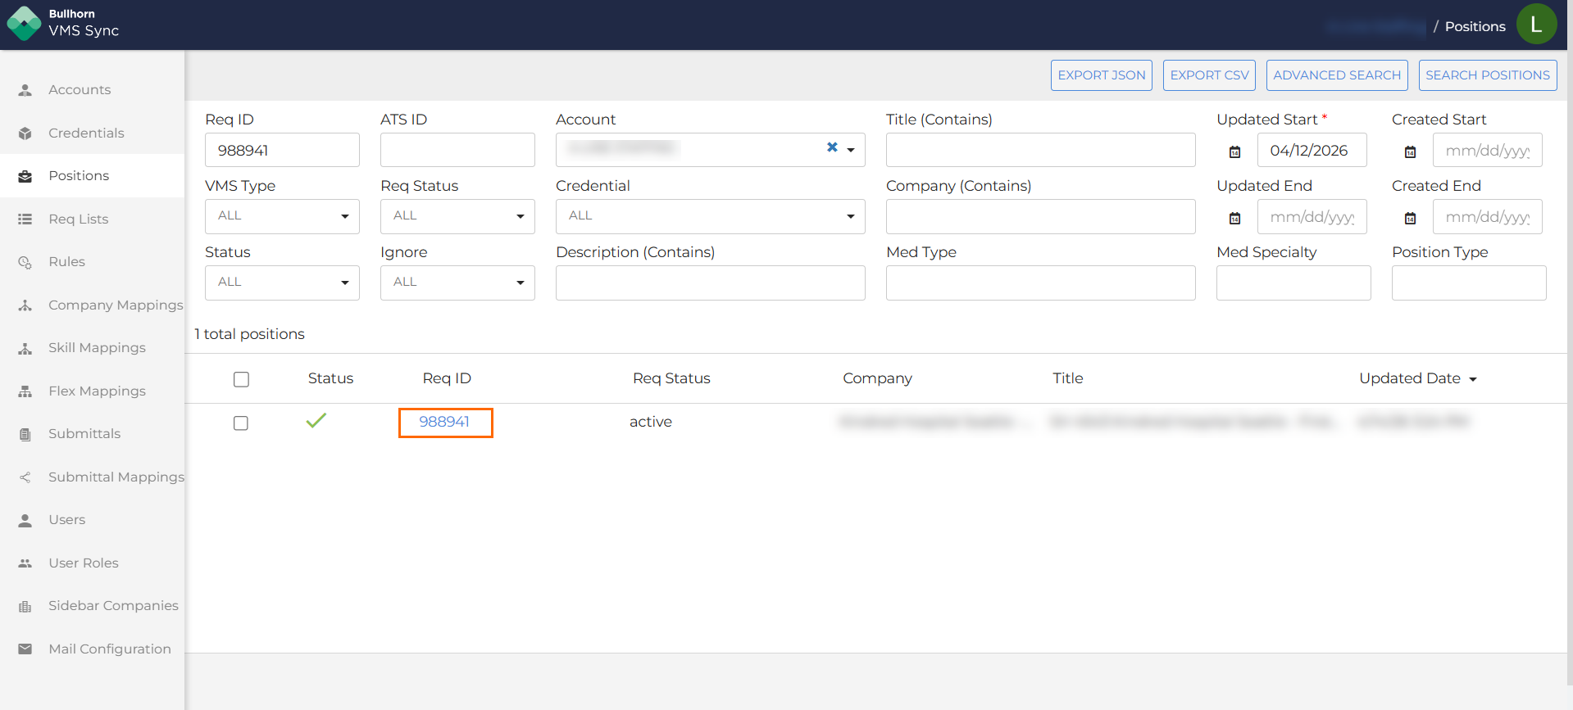Expand the Ignore dropdown
The height and width of the screenshot is (710, 1573).
point(457,283)
